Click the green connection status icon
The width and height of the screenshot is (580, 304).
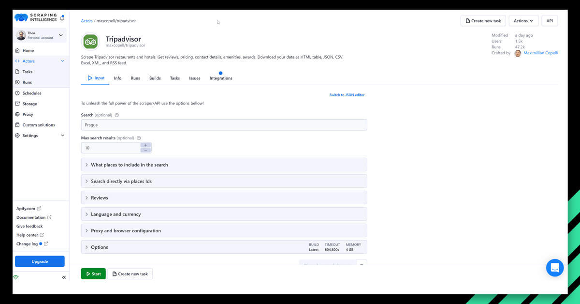(x=16, y=277)
